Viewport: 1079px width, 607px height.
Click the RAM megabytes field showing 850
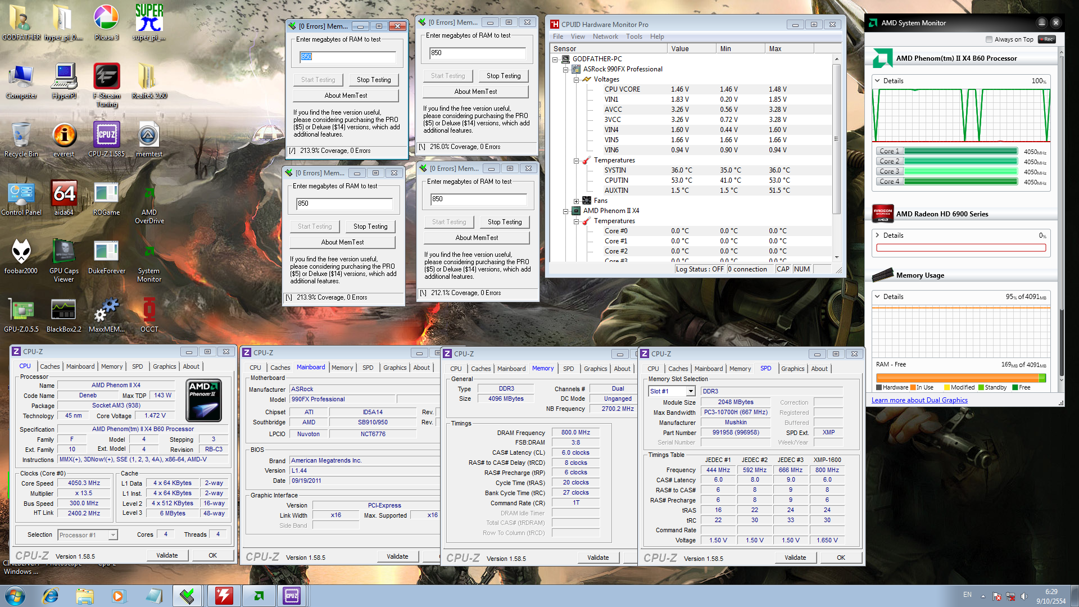347,57
